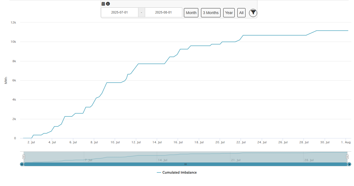Click the 21. Jul area in navigator

click(236, 160)
